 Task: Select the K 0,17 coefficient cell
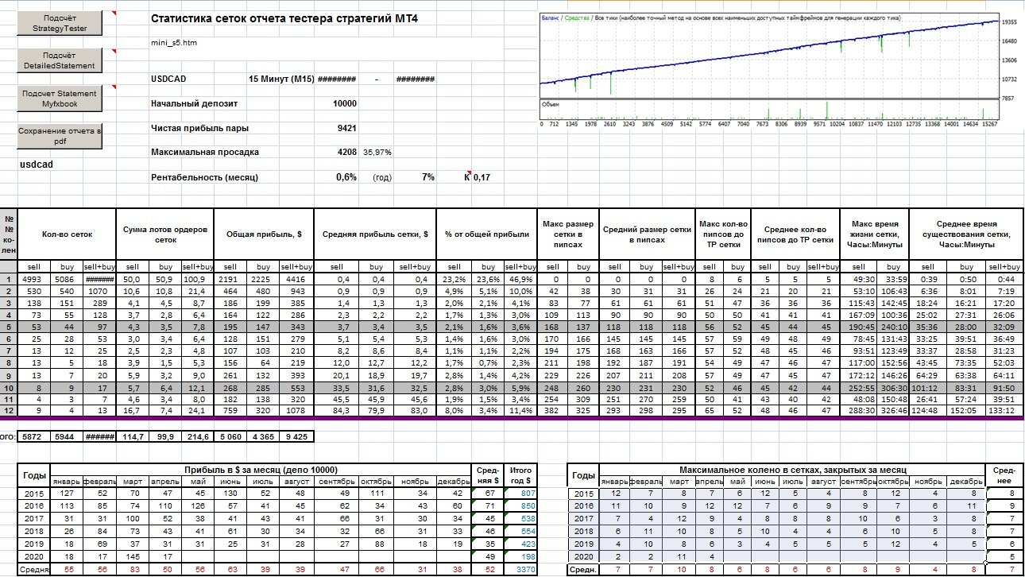(x=477, y=177)
